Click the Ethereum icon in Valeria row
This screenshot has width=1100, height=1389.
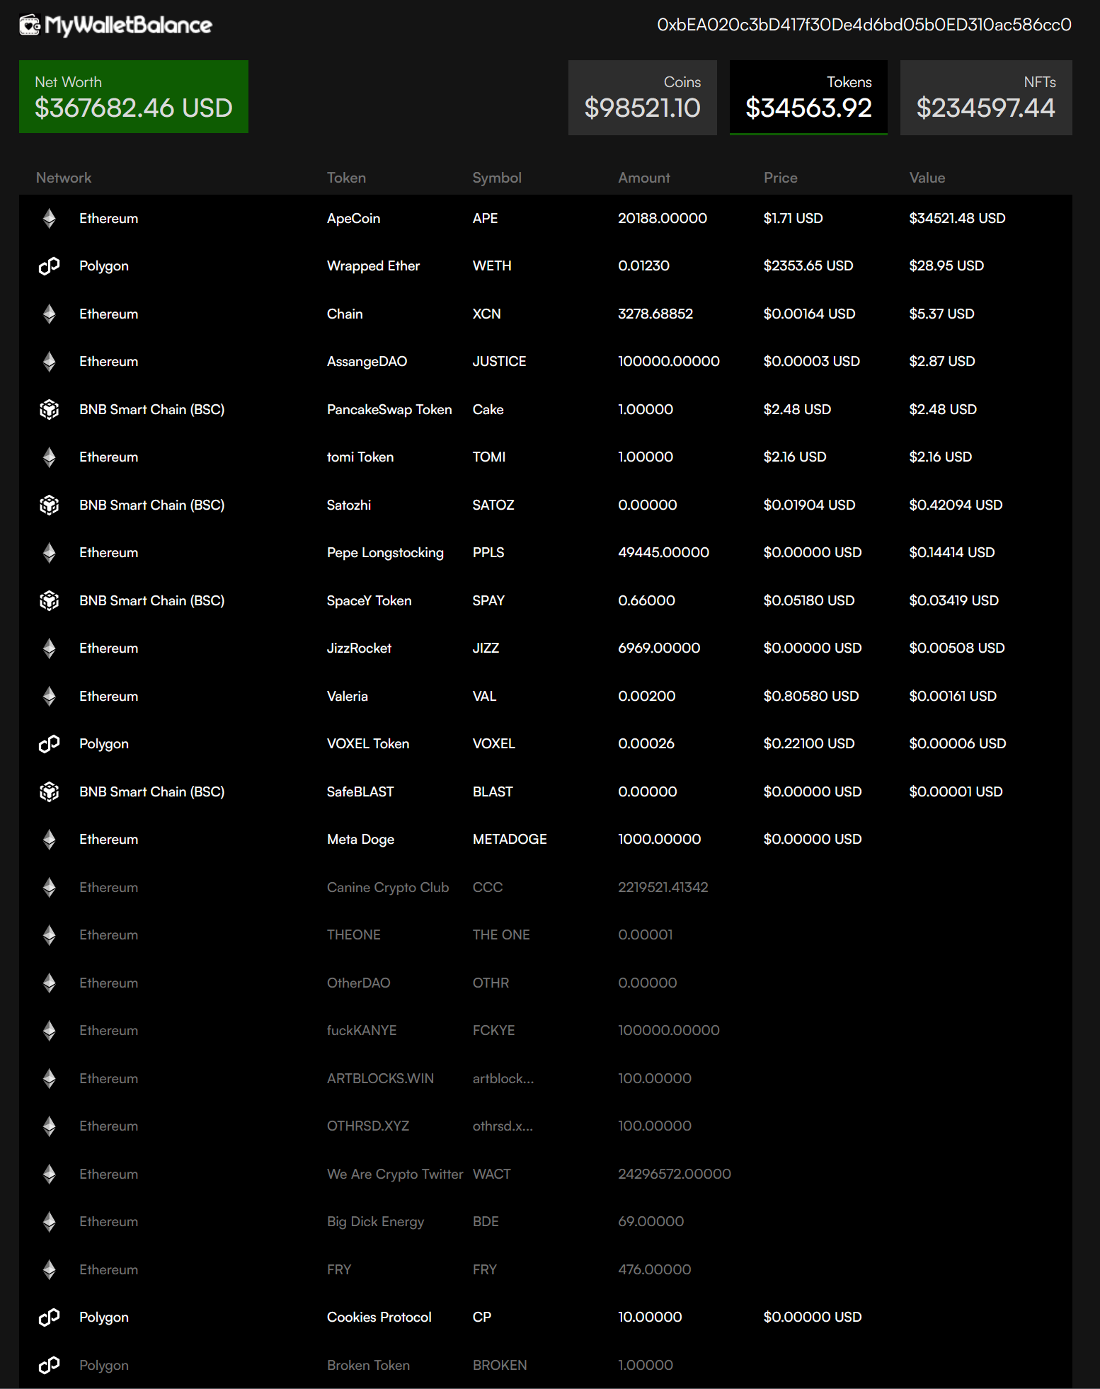tap(50, 697)
